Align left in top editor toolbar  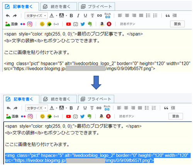click(120, 15)
